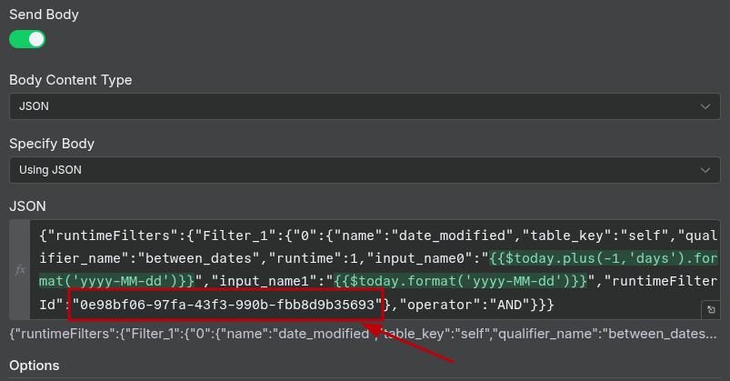Click inside the JSON body editor's first line

pyautogui.click(x=273, y=234)
